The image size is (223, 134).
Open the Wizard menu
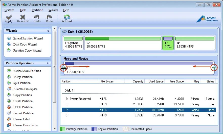coord(53,10)
